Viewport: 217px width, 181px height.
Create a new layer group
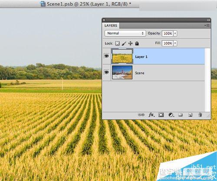(x=180, y=115)
